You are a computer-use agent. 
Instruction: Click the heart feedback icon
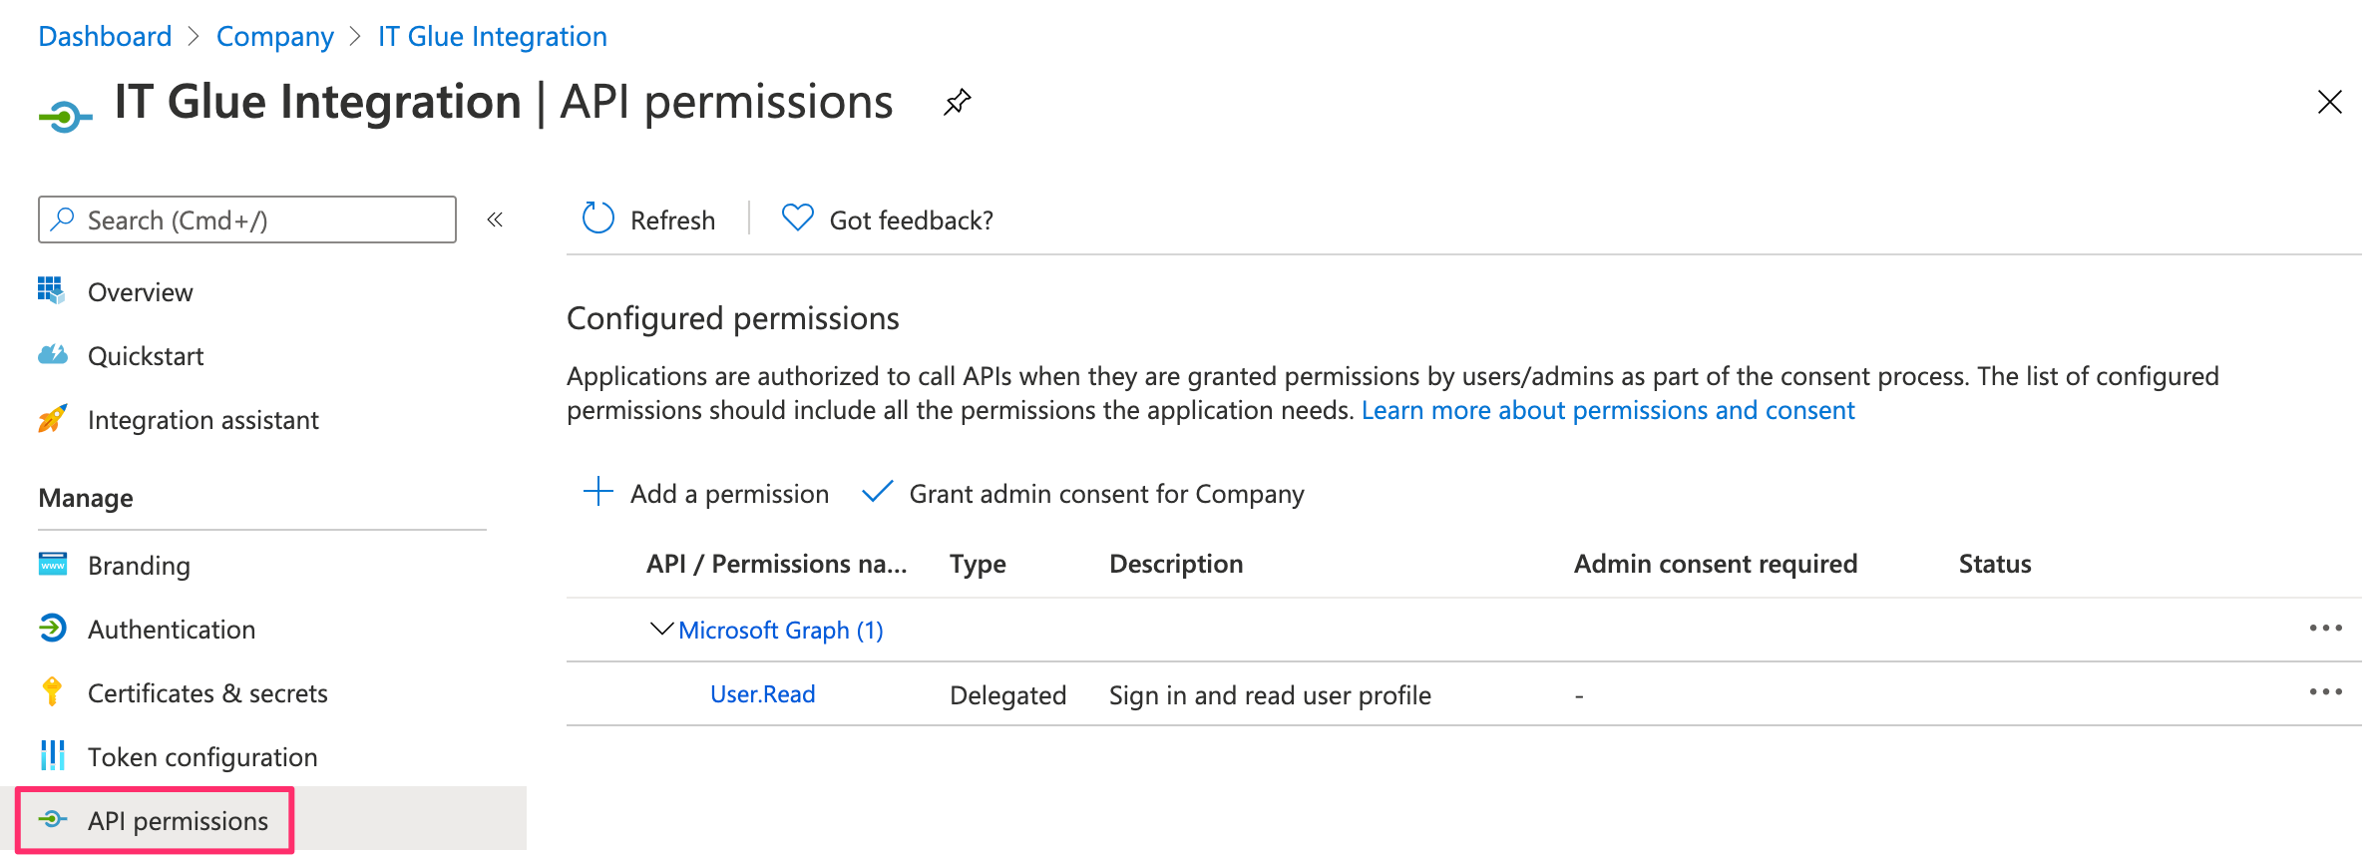797,217
